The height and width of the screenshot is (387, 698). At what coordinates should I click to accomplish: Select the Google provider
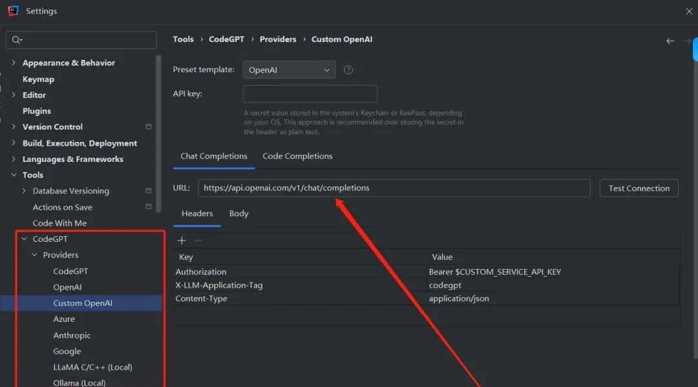[67, 352]
